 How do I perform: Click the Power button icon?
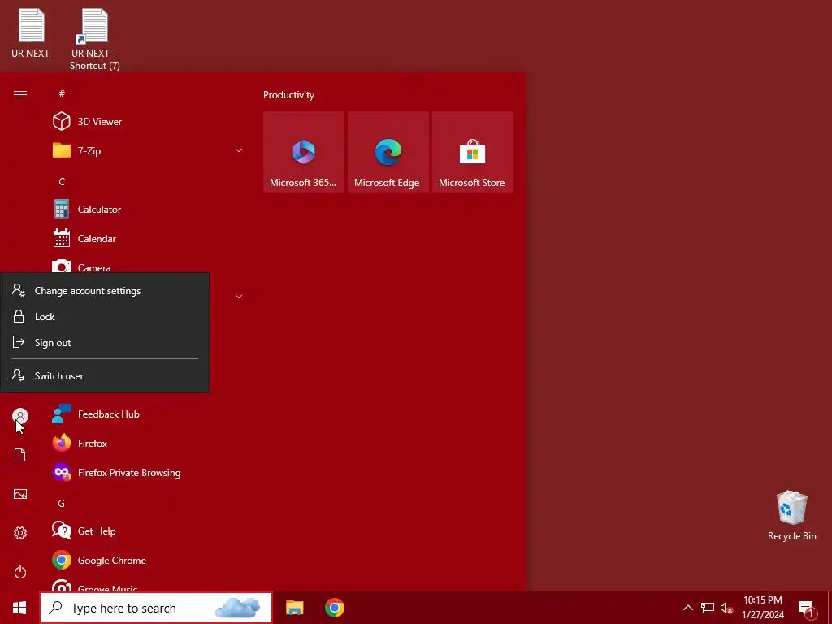[x=20, y=572]
